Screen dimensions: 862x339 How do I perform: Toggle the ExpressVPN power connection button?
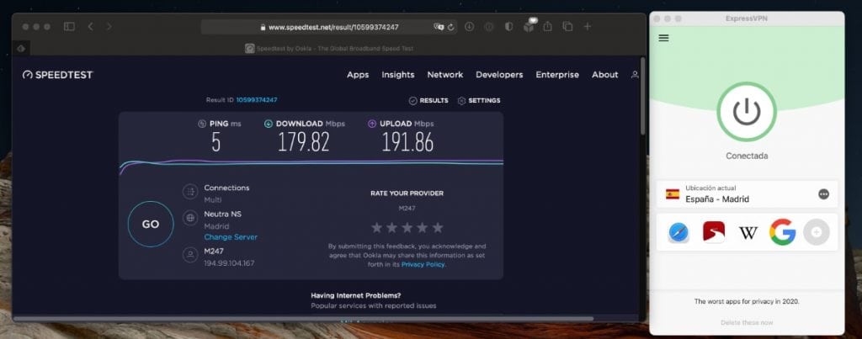[747, 112]
